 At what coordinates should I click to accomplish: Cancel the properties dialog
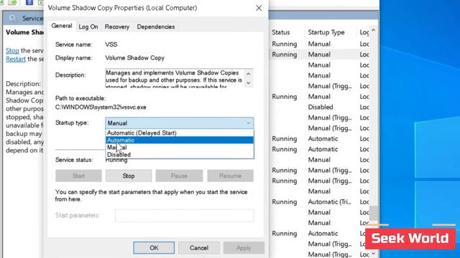[x=199, y=248]
